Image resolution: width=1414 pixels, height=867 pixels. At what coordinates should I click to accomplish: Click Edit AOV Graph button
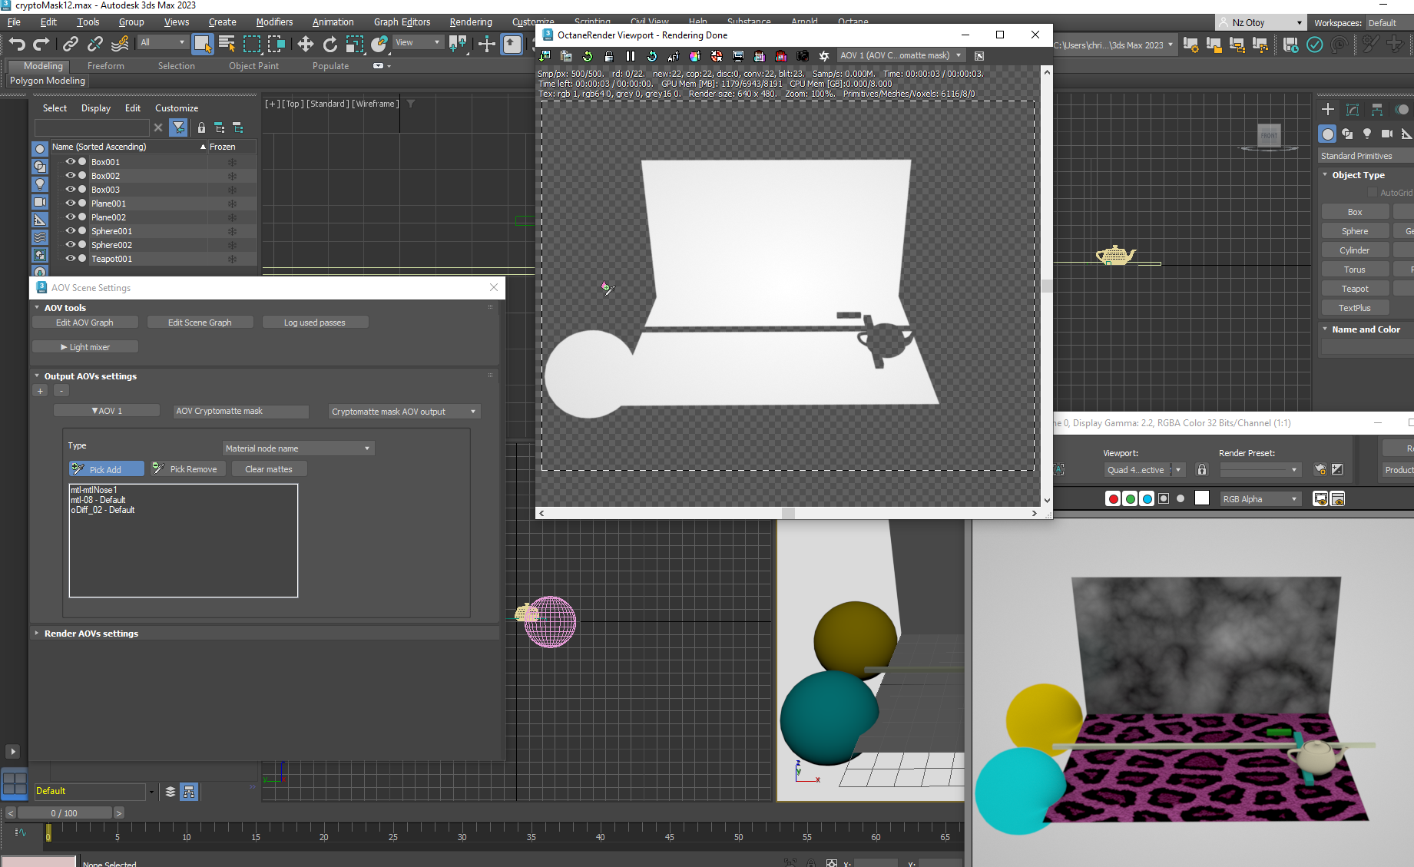(84, 323)
